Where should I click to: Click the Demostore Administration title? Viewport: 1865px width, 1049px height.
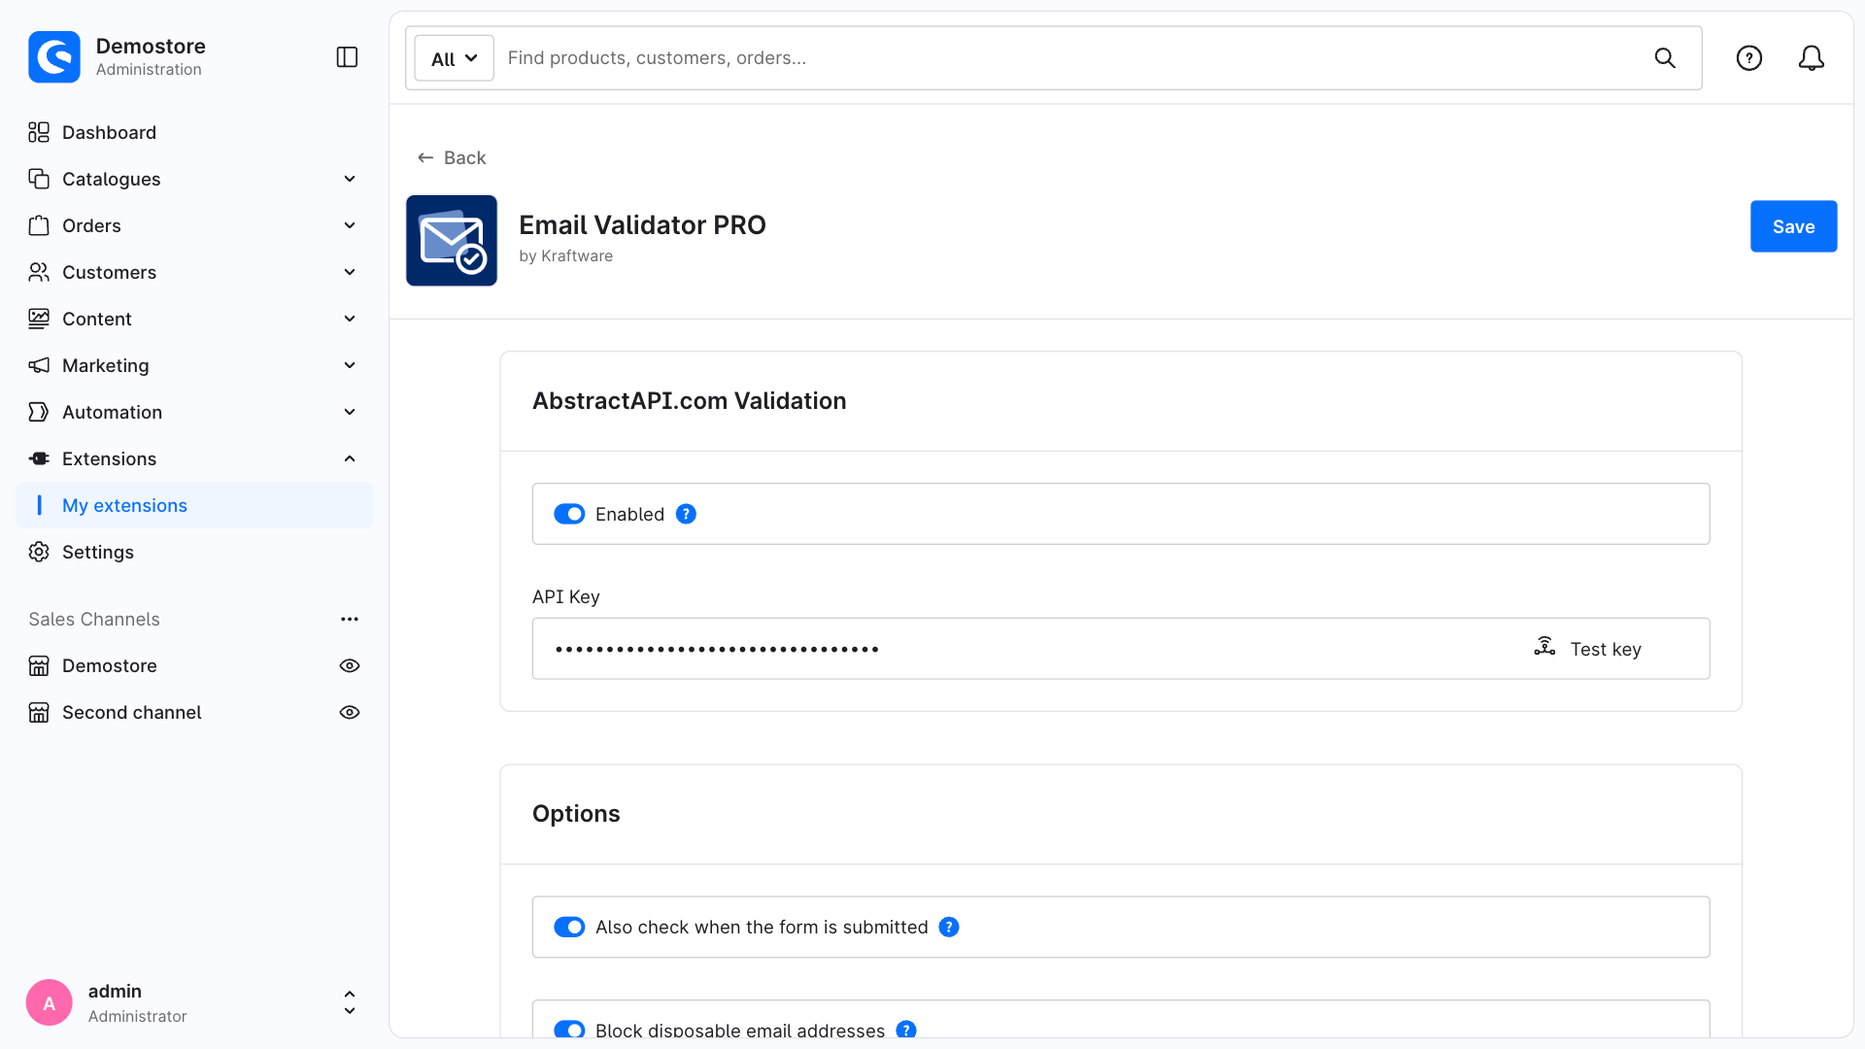tap(151, 57)
